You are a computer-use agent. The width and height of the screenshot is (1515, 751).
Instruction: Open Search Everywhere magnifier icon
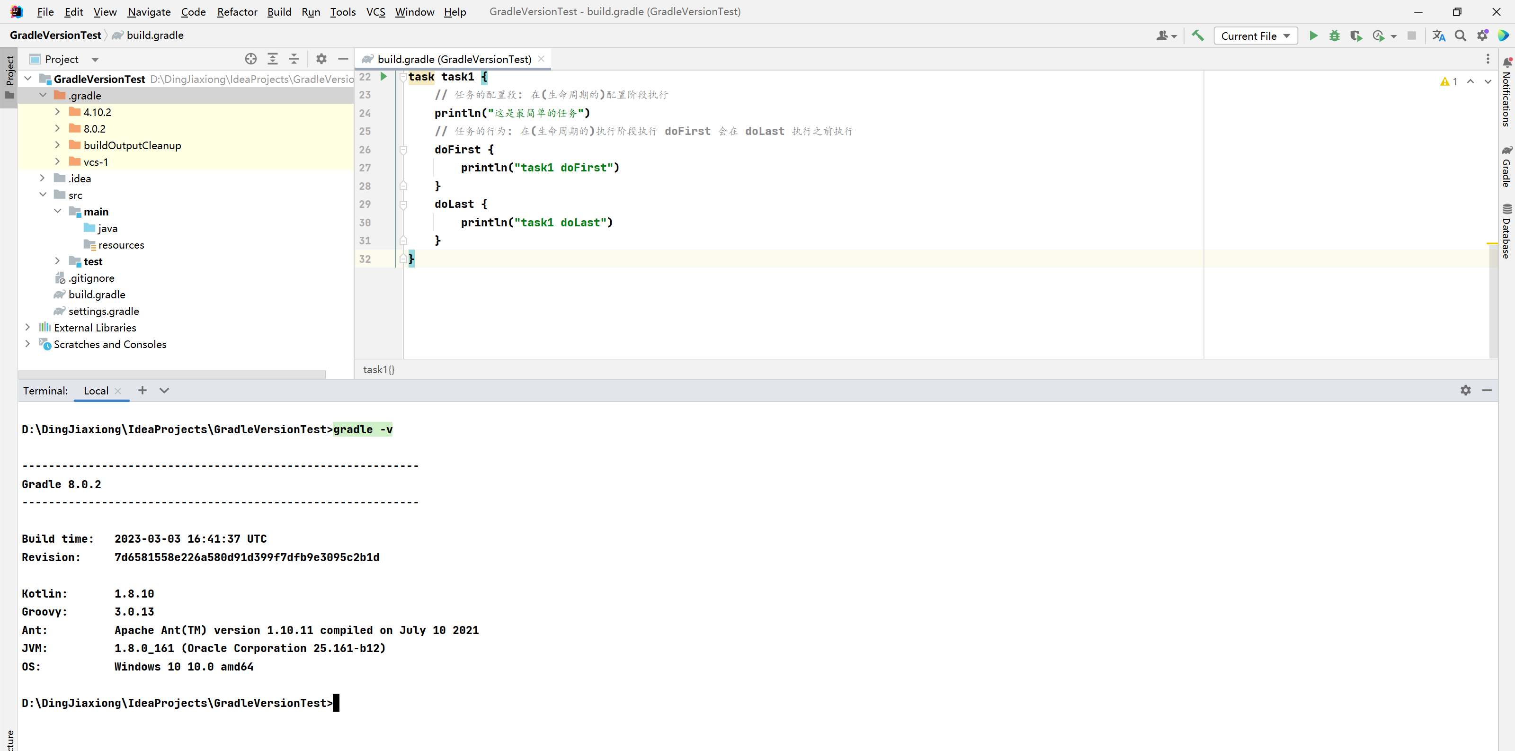click(x=1460, y=36)
